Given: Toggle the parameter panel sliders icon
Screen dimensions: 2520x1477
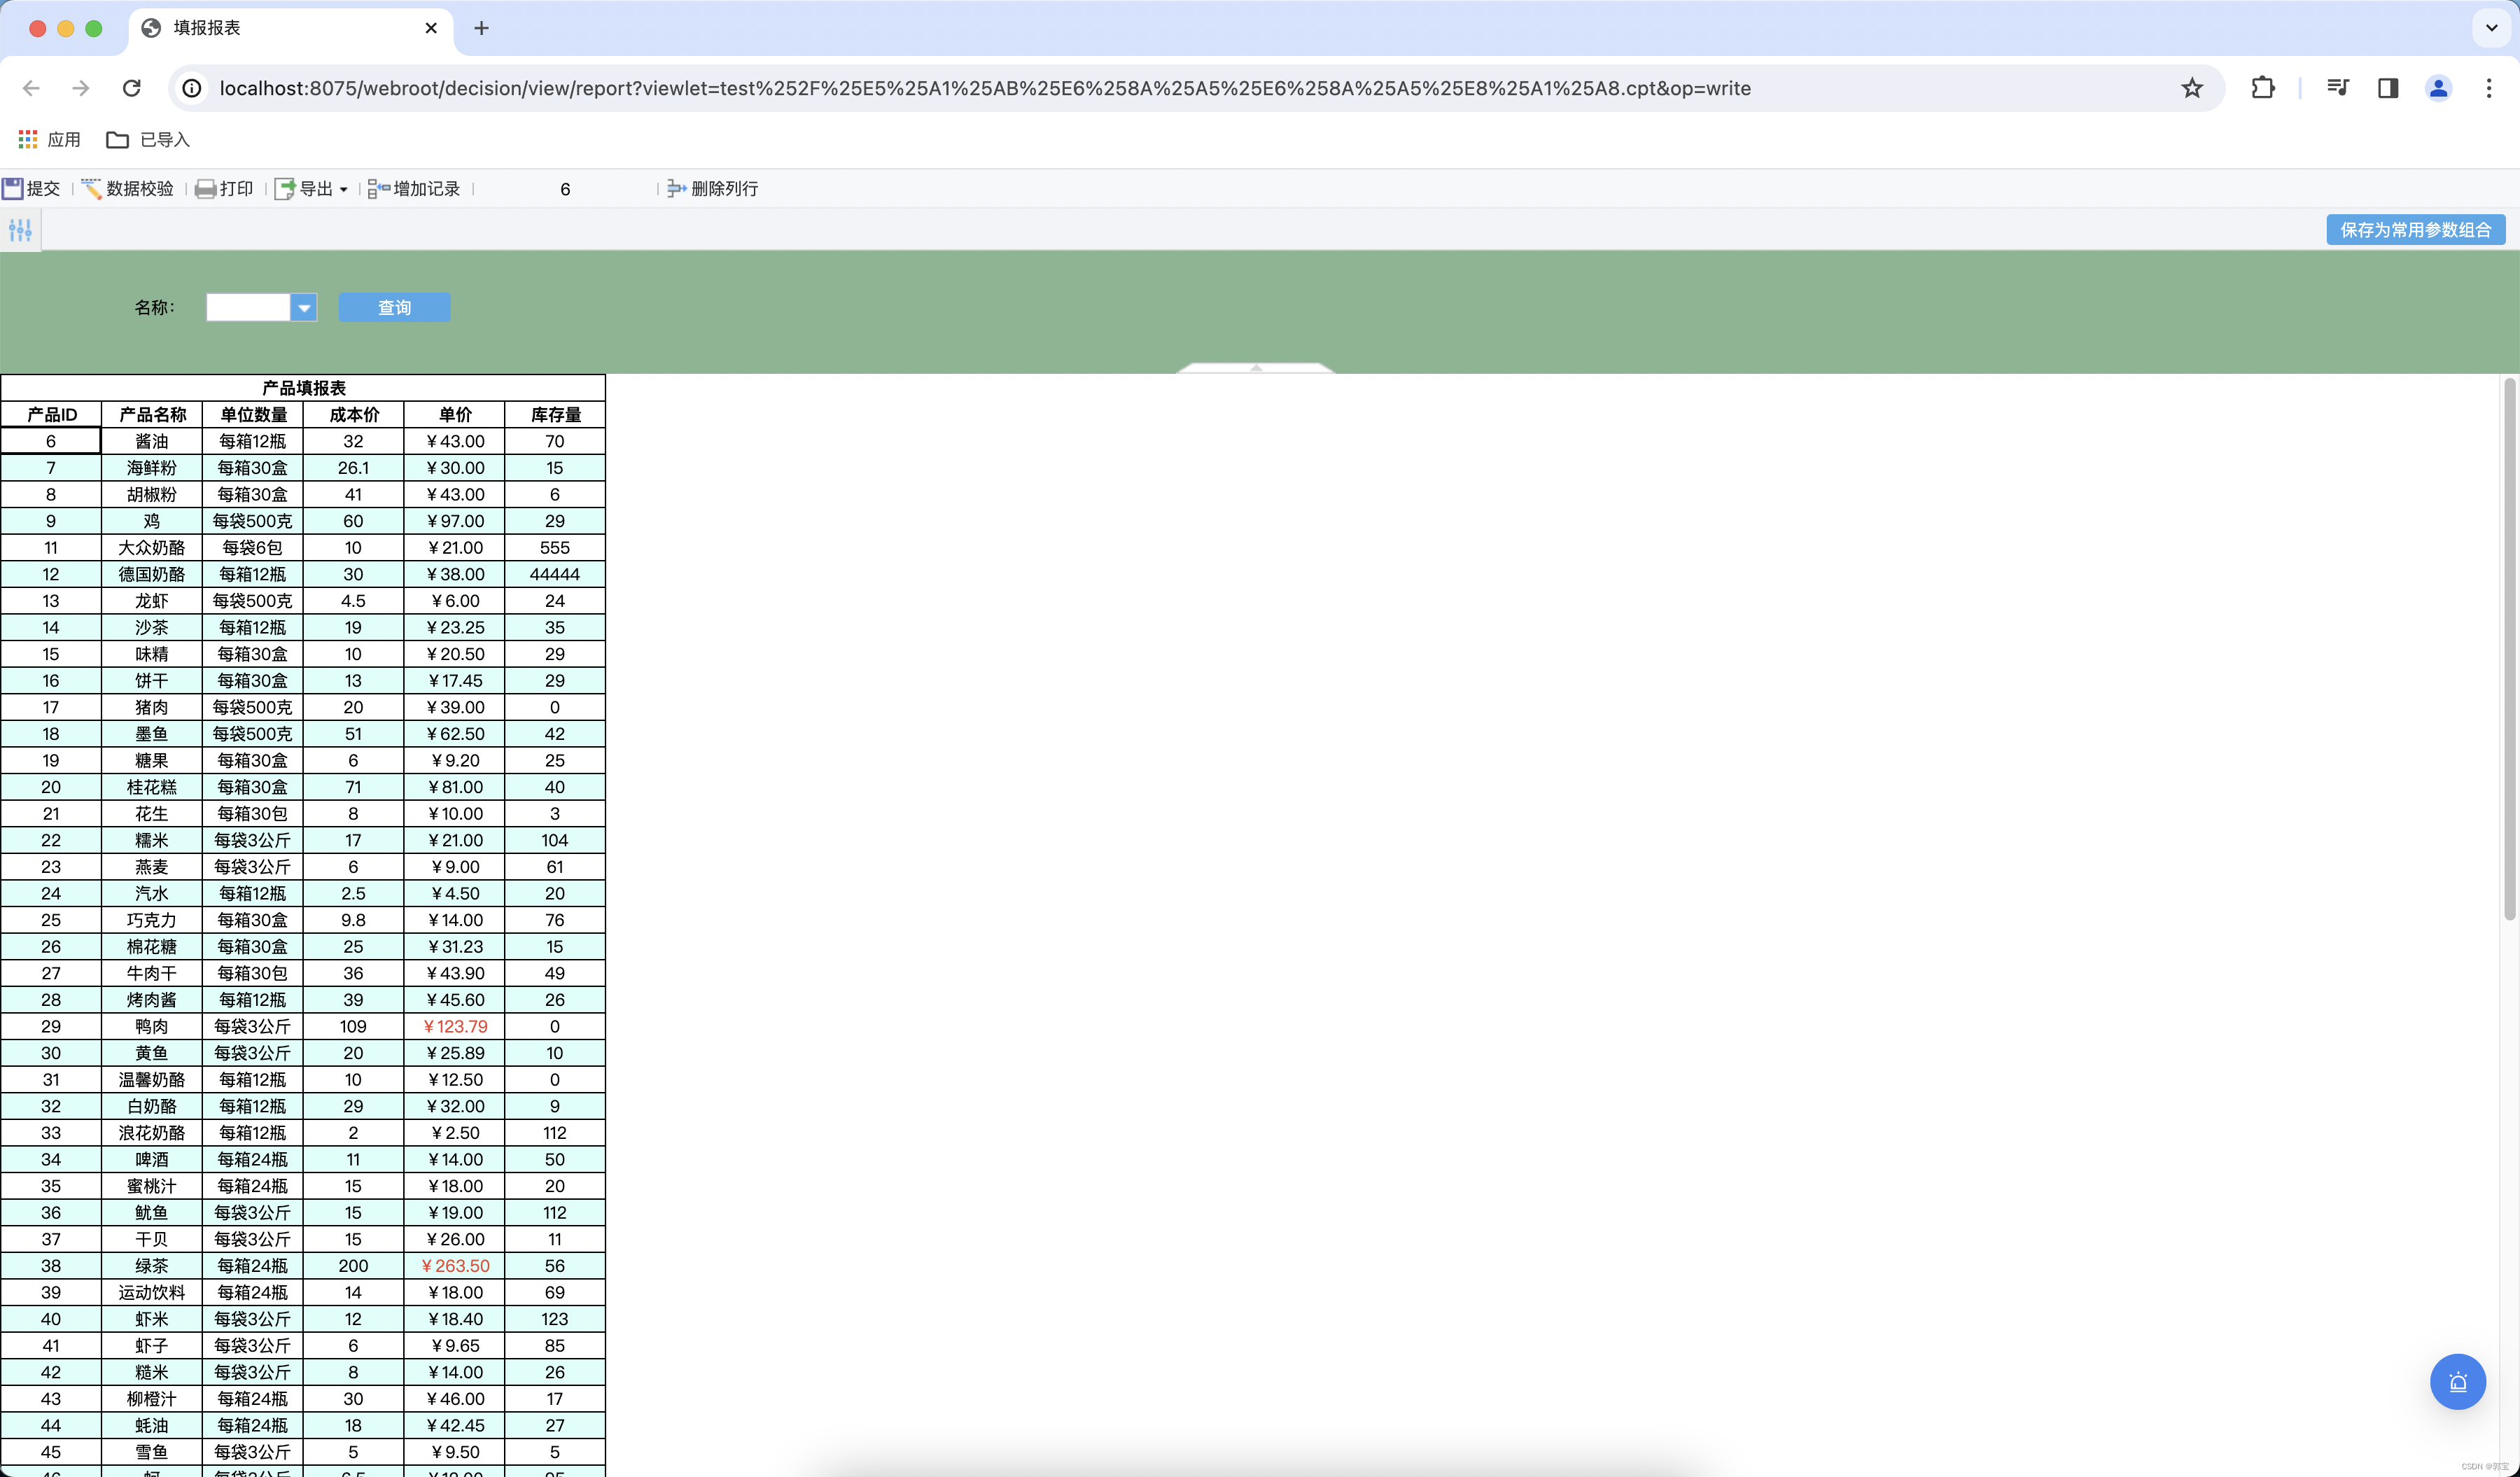Looking at the screenshot, I should tap(20, 230).
